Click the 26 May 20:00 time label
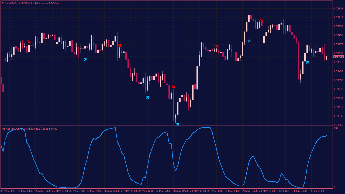Viewport: 345px width, 194px height. tap(112, 191)
